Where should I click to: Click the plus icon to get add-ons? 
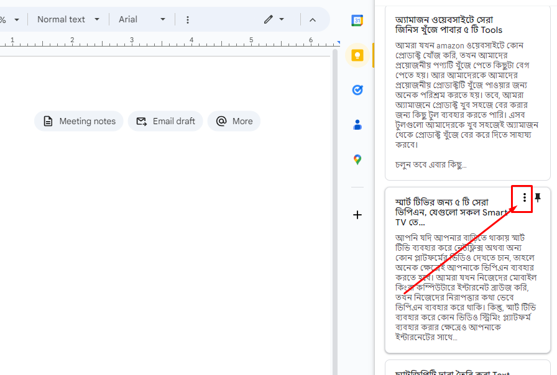click(x=357, y=215)
